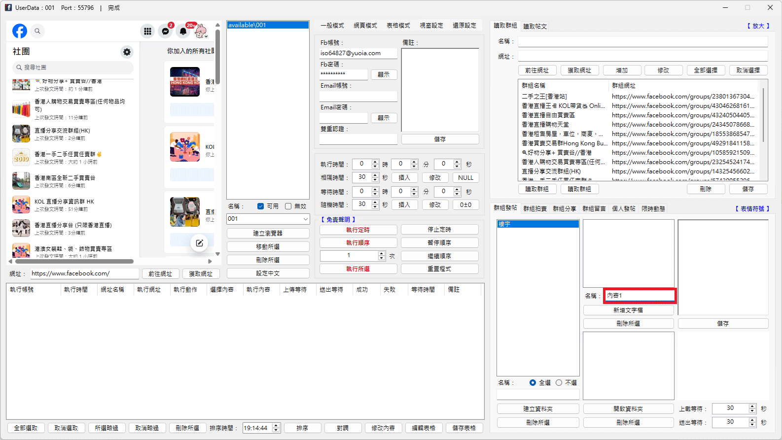Expand the 001 name dropdown
This screenshot has width=782, height=440.
[x=305, y=219]
